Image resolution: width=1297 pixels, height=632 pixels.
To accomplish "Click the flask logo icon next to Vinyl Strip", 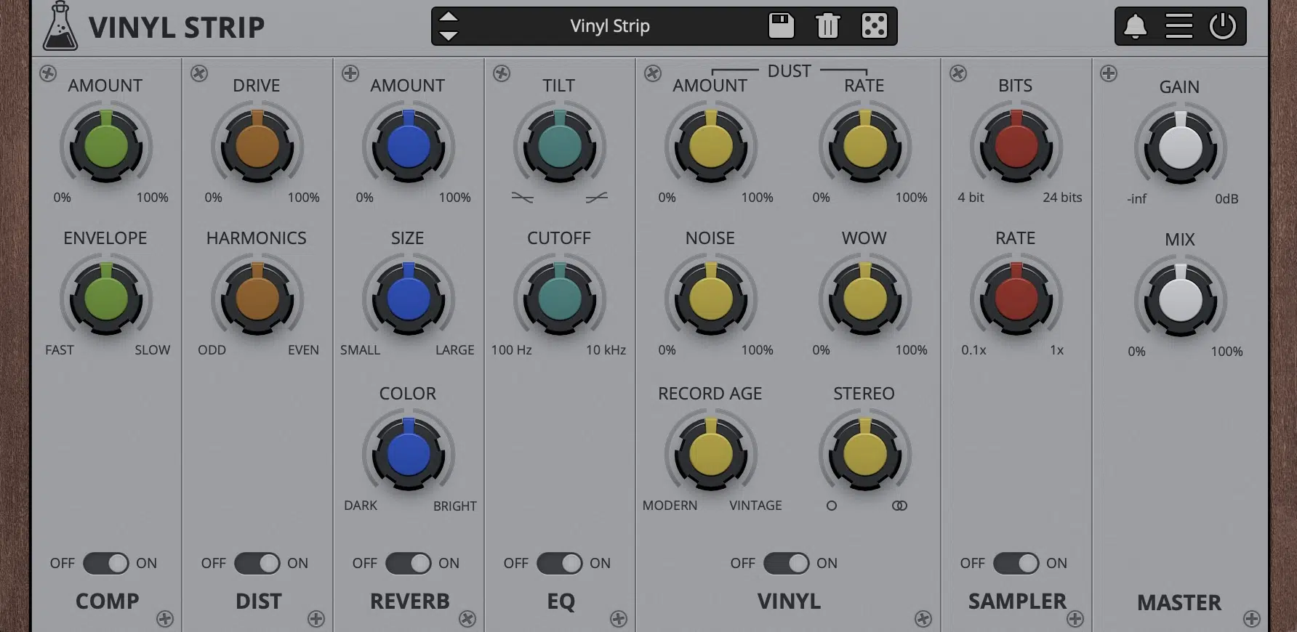I will click(60, 26).
